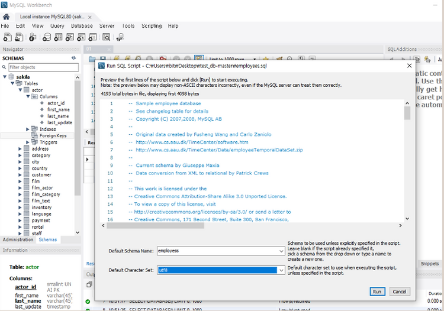Click the output copy icon
Viewport: 444px width, 311px height.
89,284
